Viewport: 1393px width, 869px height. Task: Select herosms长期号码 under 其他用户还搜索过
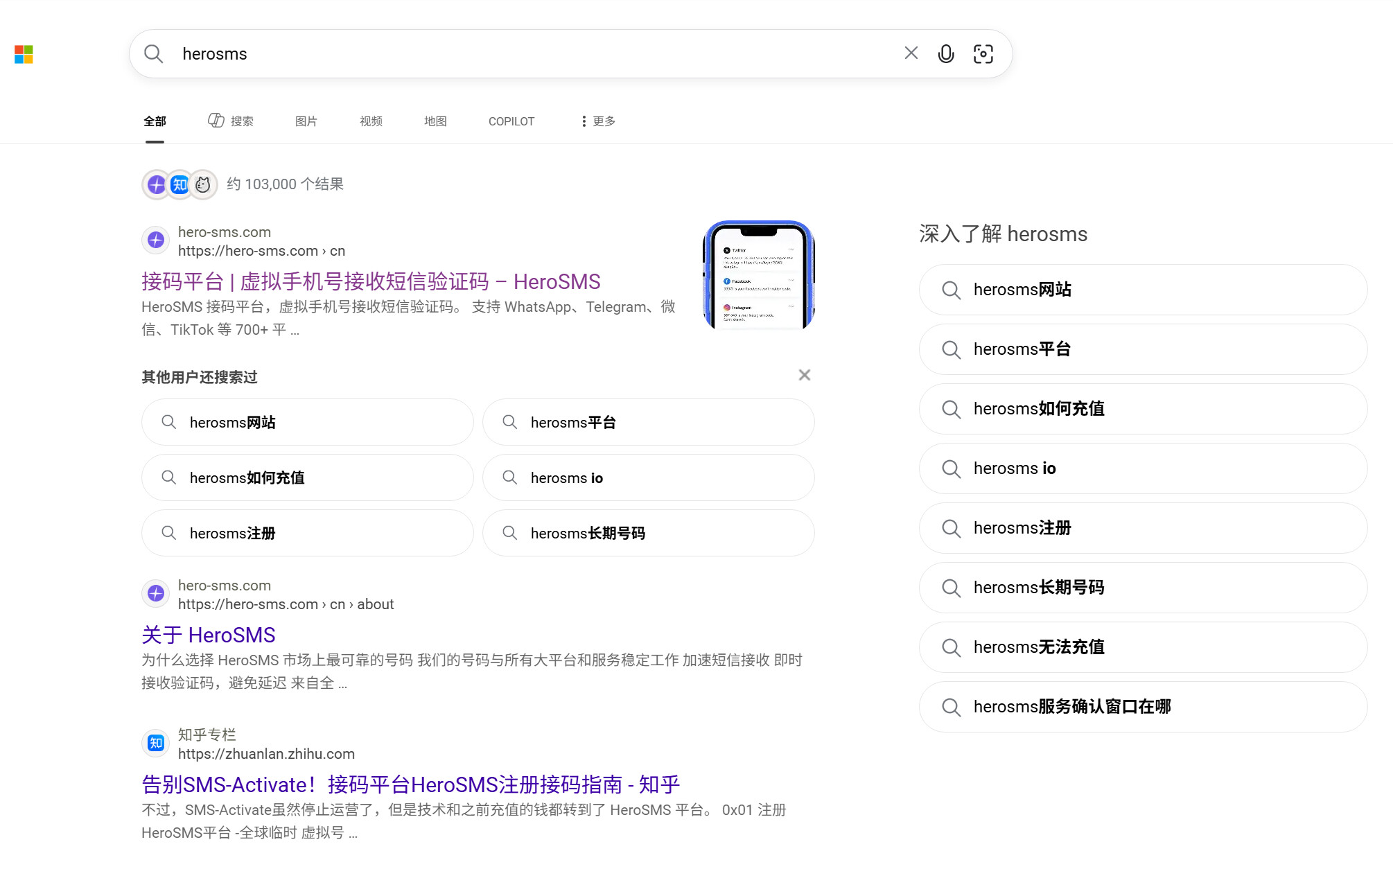[649, 533]
